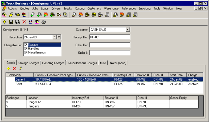Open the Actions menu

12,9
